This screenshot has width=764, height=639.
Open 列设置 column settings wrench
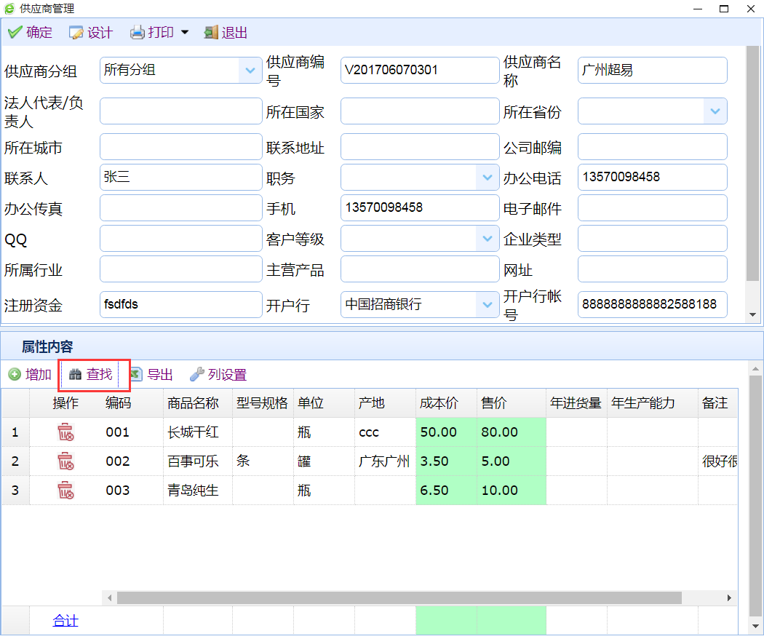[196, 375]
